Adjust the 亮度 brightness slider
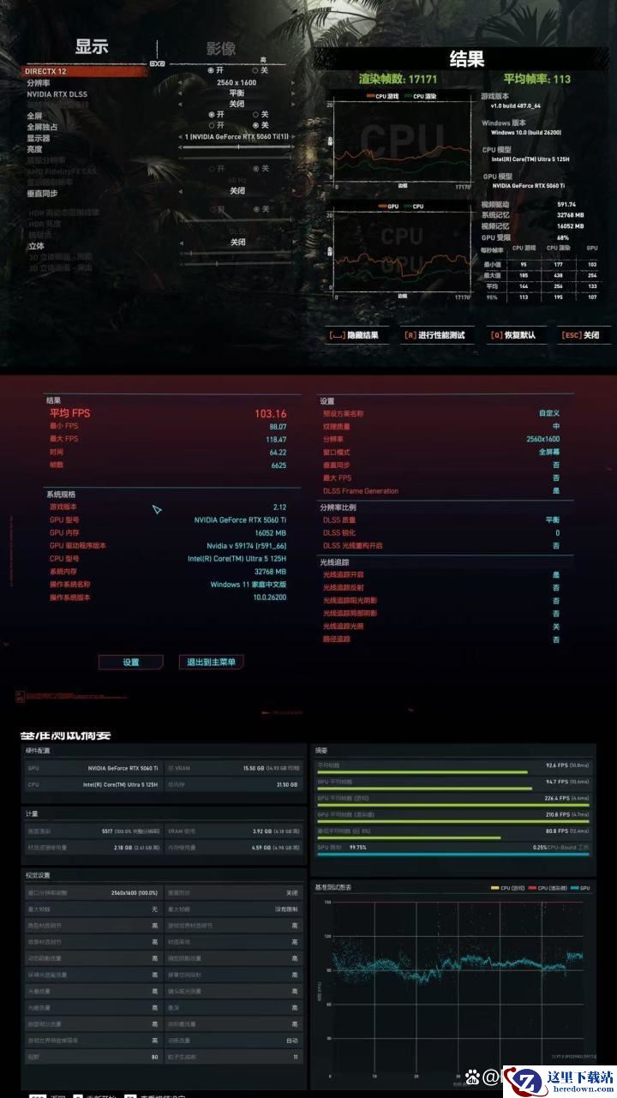 point(237,148)
